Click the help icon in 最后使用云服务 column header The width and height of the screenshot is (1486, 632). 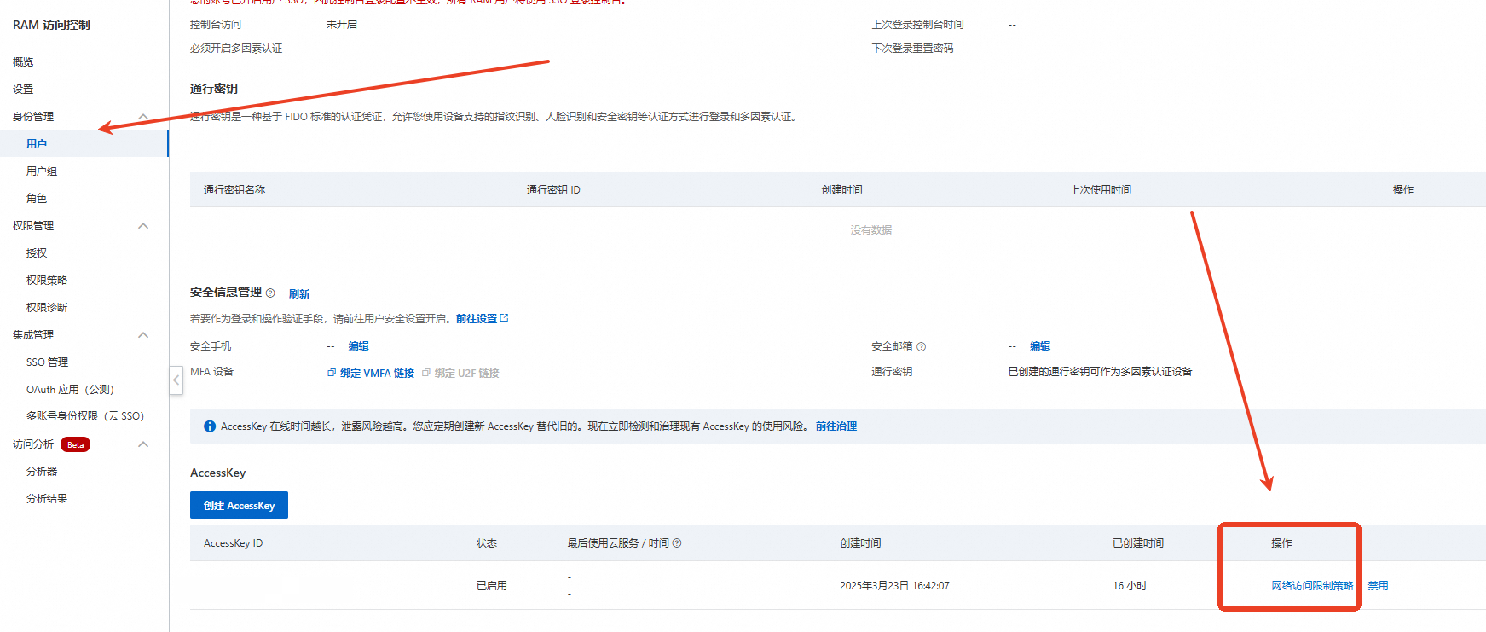[677, 543]
